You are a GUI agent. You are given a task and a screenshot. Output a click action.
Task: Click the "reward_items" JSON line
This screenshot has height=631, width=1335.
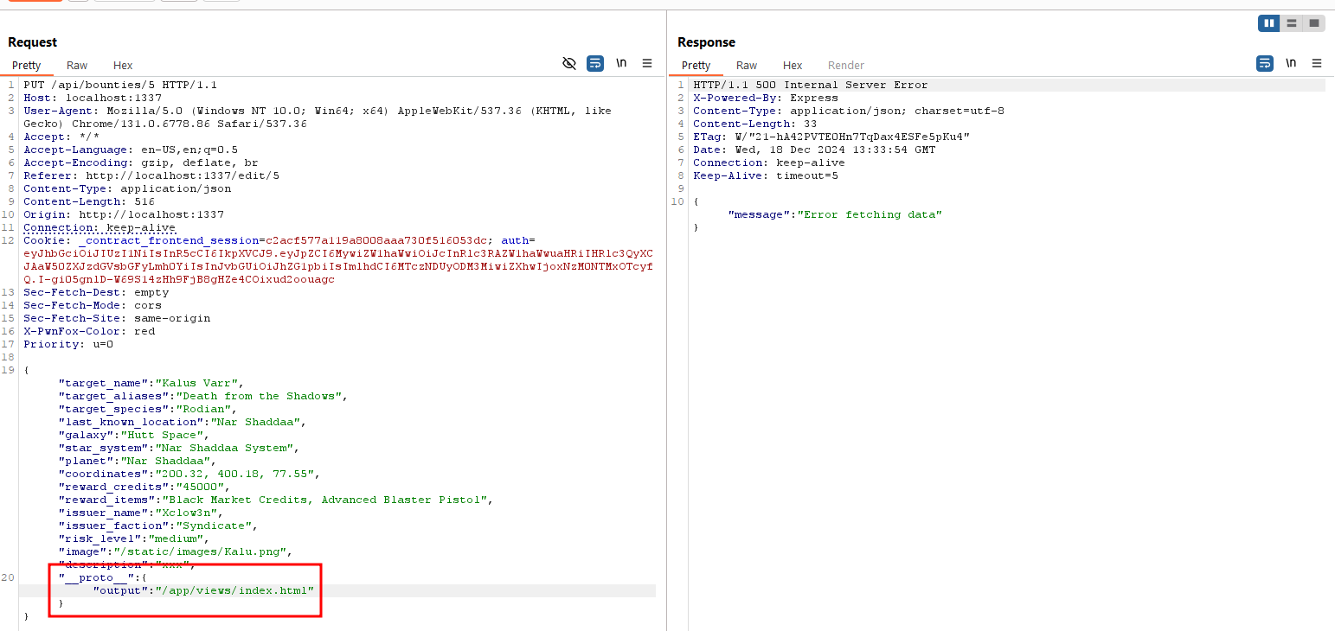pyautogui.click(x=276, y=500)
